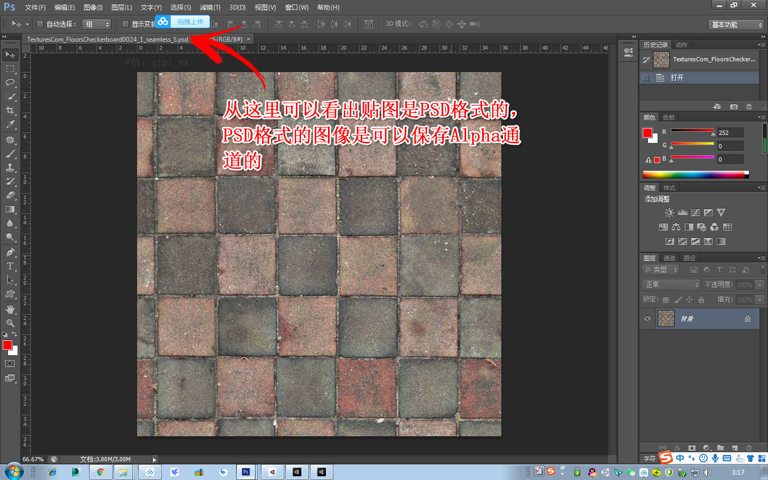Toggle the layer filter switch
The image size is (768, 480).
pyautogui.click(x=763, y=269)
